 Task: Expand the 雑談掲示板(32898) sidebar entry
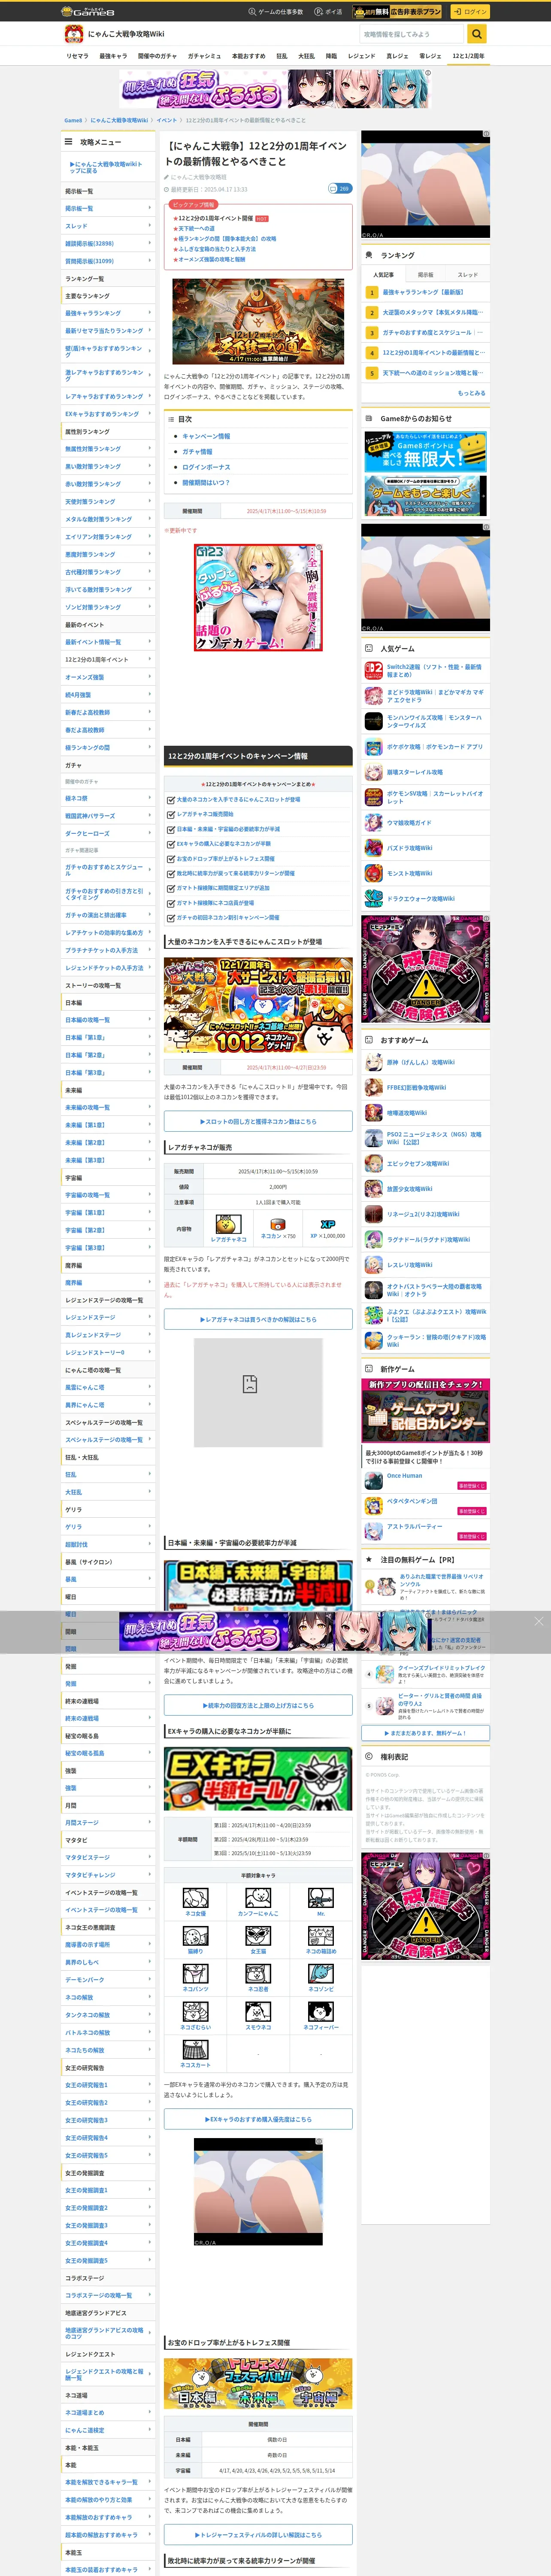[108, 243]
